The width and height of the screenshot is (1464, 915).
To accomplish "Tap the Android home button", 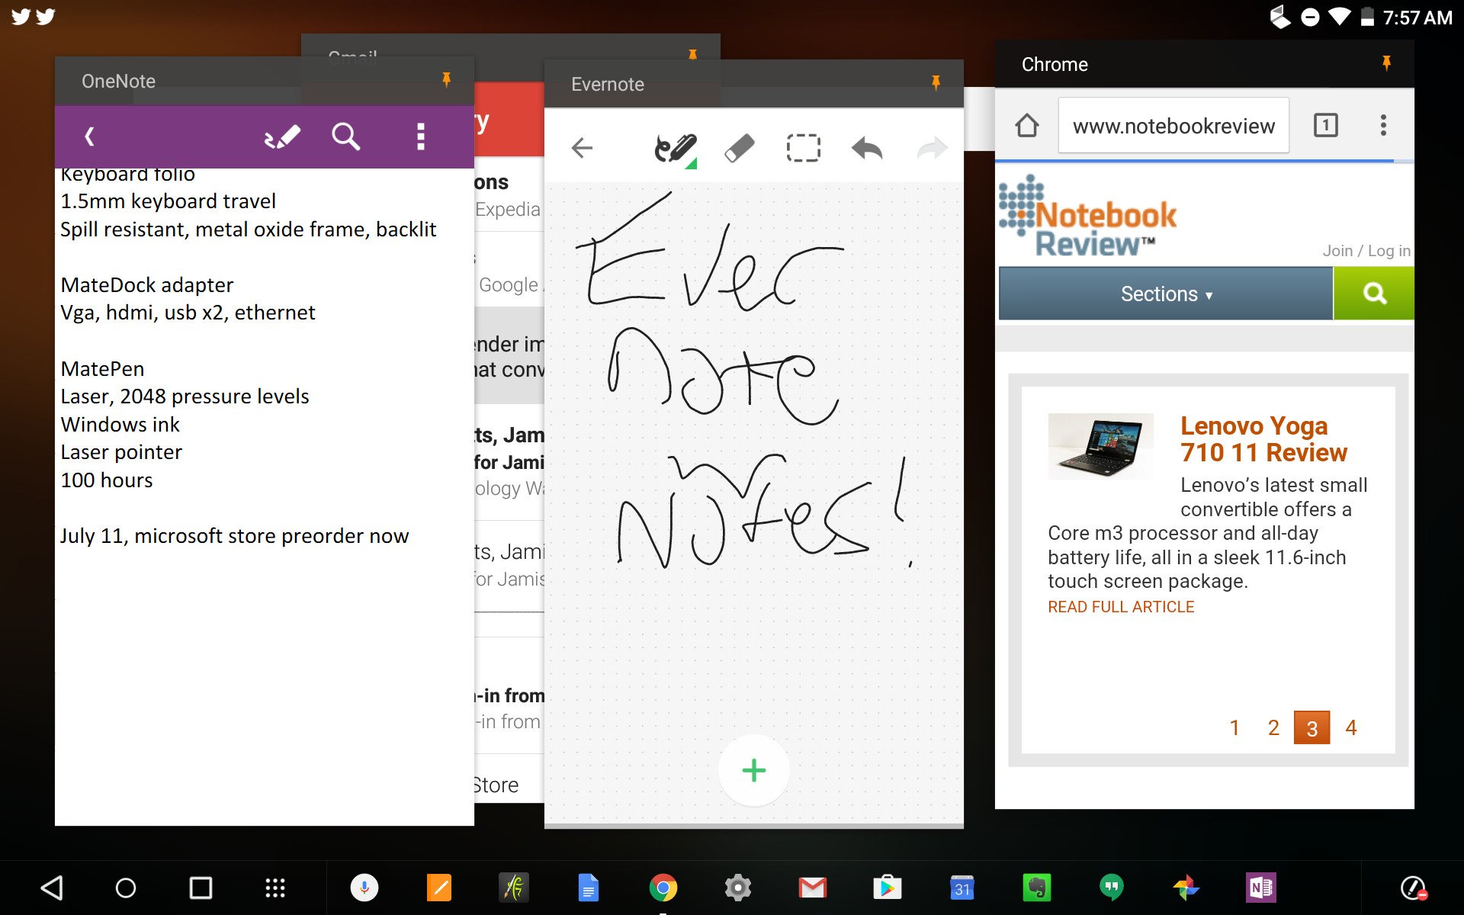I will (126, 888).
